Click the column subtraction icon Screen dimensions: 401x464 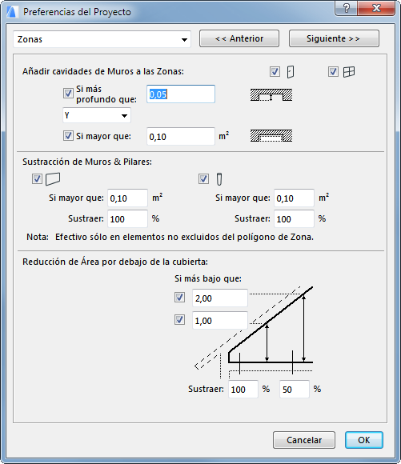[219, 179]
